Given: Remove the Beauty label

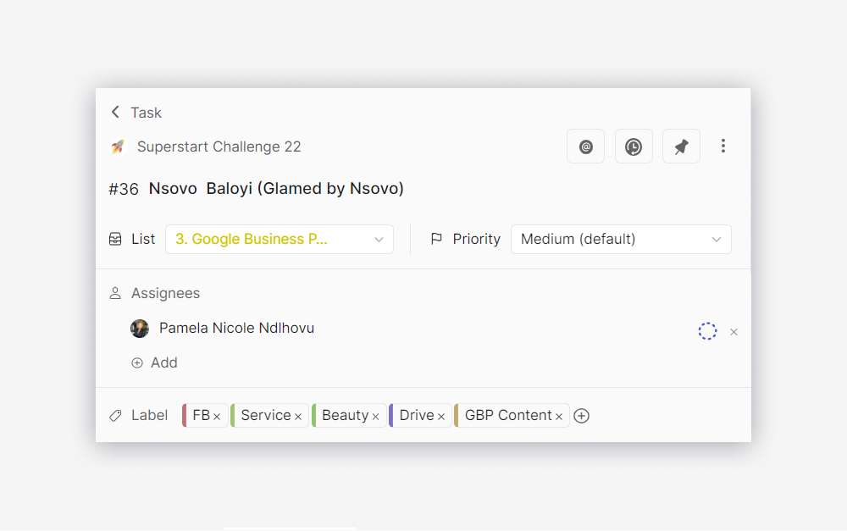Looking at the screenshot, I should coord(375,417).
